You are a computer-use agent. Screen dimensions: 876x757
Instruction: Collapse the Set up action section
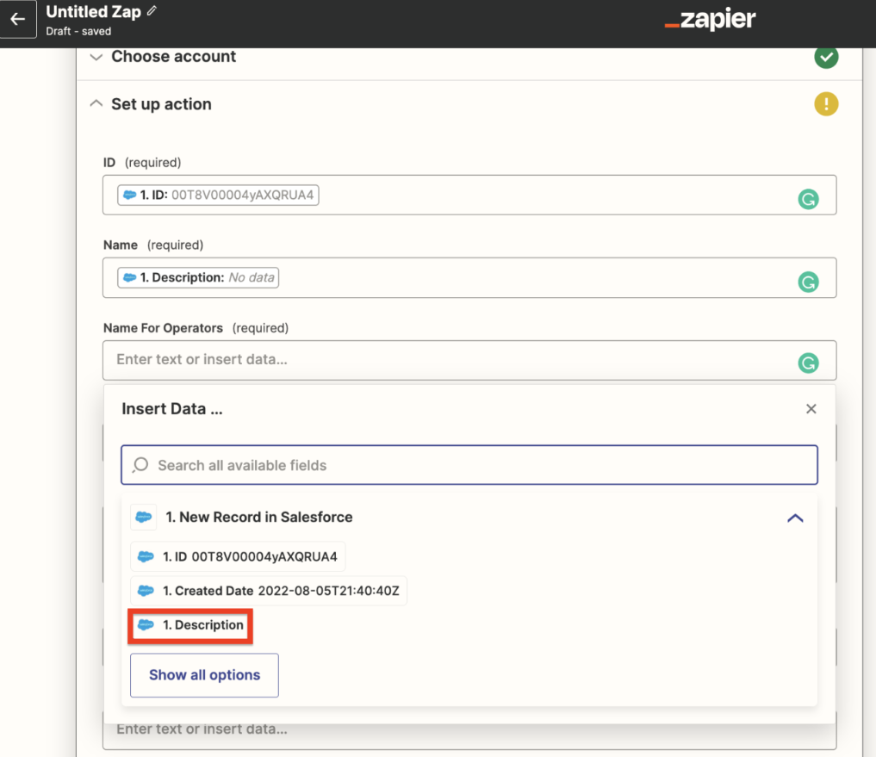[96, 103]
